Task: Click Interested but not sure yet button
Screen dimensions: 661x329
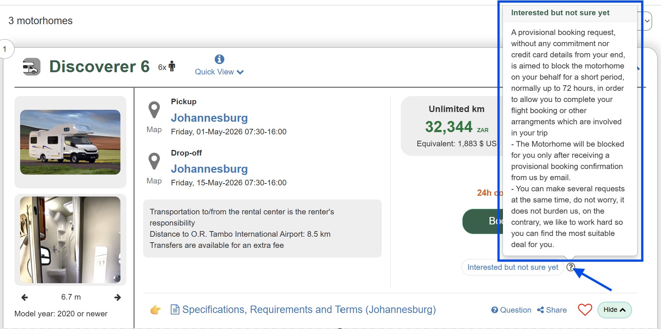Action: click(x=513, y=267)
